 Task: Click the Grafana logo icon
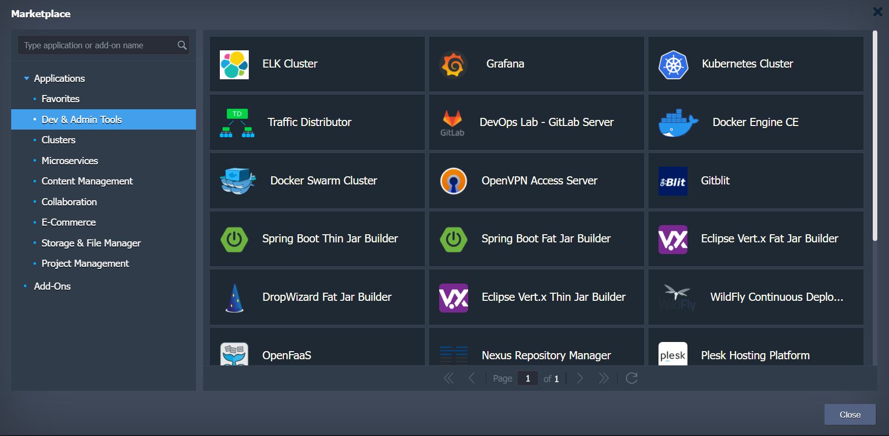coord(453,65)
